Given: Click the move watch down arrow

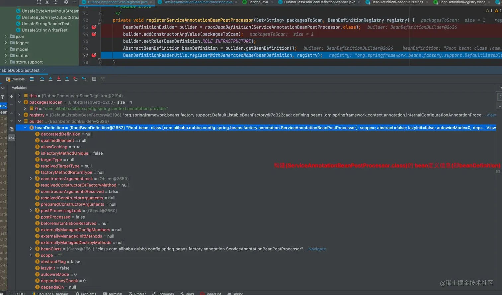Looking at the screenshot, I should (x=11, y=121).
